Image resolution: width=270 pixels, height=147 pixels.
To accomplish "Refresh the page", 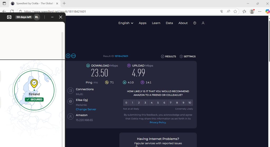I will click(12, 12).
